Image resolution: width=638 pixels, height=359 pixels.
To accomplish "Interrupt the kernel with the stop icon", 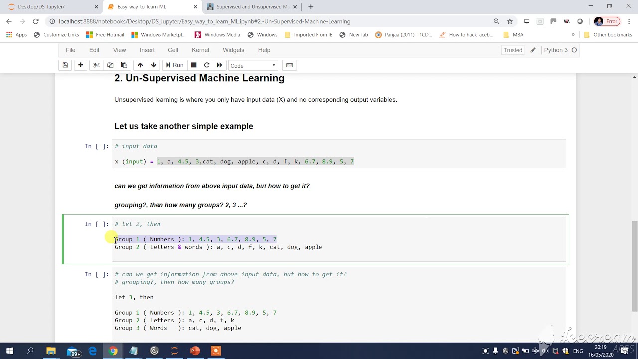I will pyautogui.click(x=194, y=65).
